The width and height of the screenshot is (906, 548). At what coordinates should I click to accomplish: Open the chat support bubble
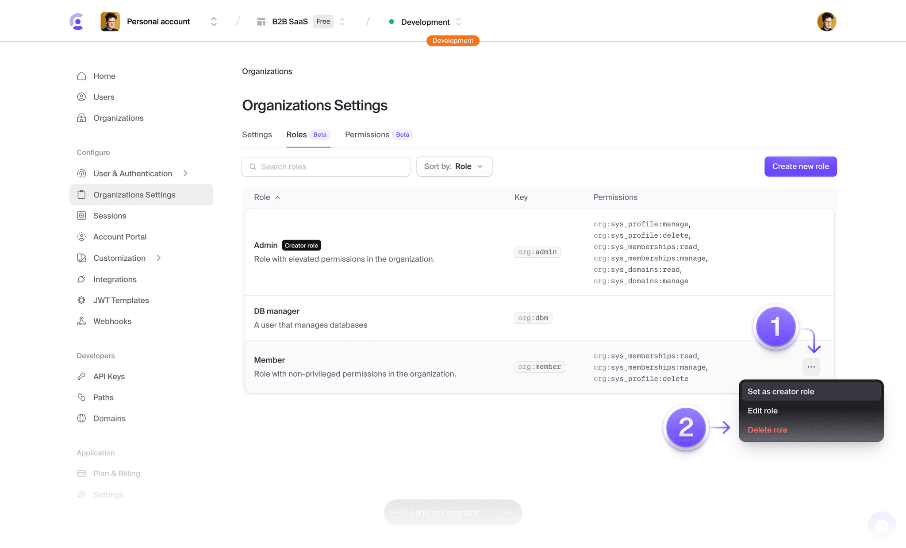[882, 526]
